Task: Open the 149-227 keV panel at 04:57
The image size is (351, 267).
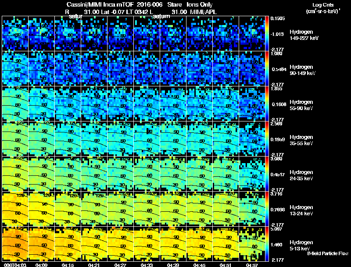Action: (252, 34)
